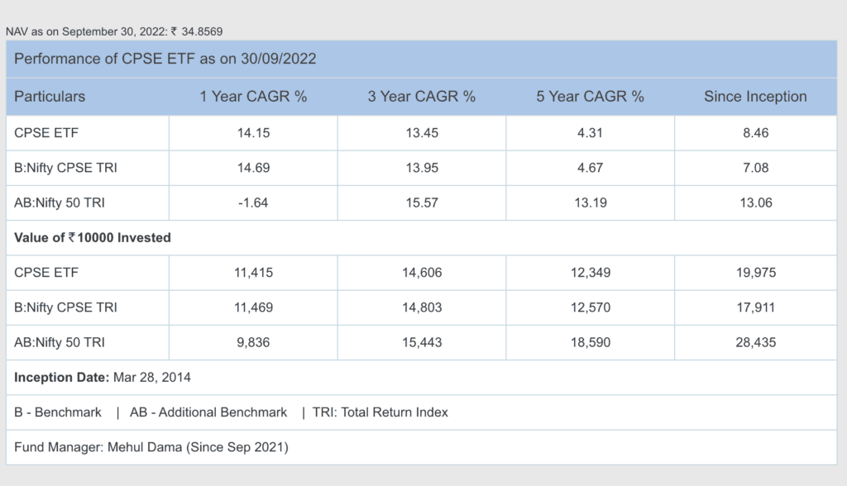Image resolution: width=847 pixels, height=486 pixels.
Task: Select the benchmark amount 14,803
Action: 422,307
